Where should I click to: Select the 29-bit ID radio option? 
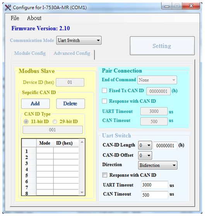55,122
